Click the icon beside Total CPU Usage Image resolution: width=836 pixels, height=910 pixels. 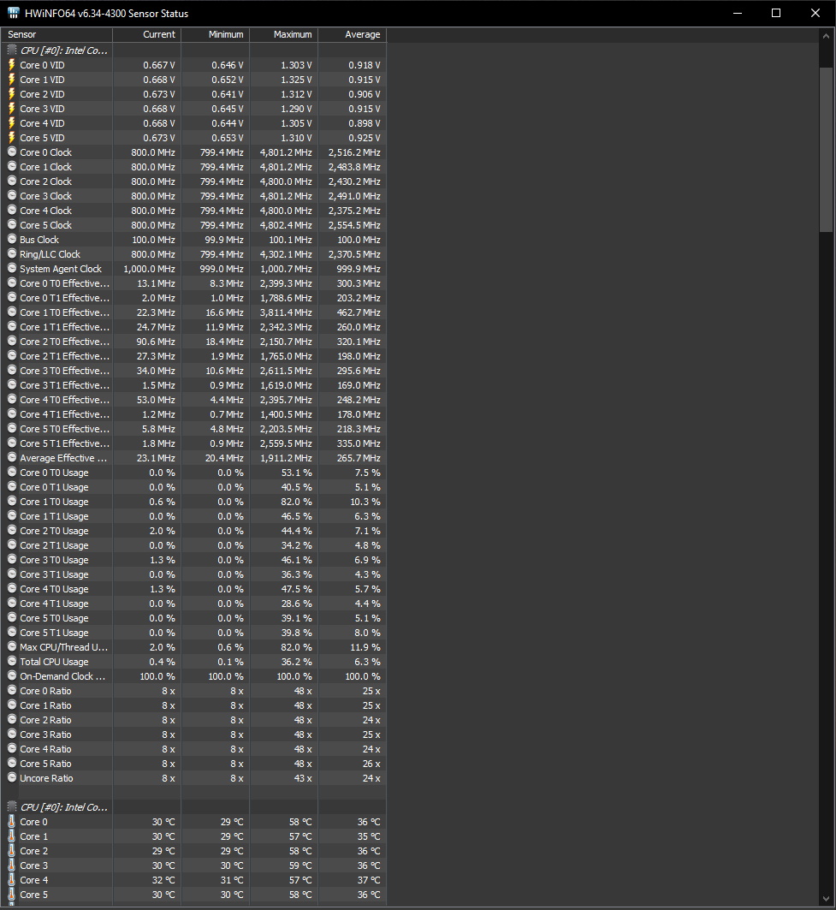(x=12, y=661)
